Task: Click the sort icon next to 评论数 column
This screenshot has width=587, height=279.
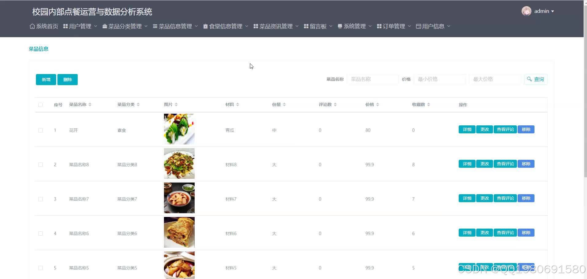Action: coord(335,104)
